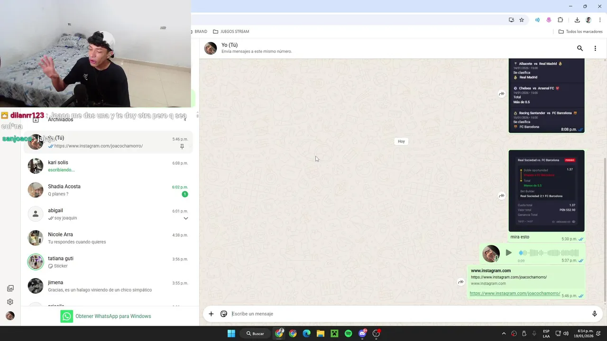
Task: Open the Shadia Acosta conversation
Action: [108, 190]
